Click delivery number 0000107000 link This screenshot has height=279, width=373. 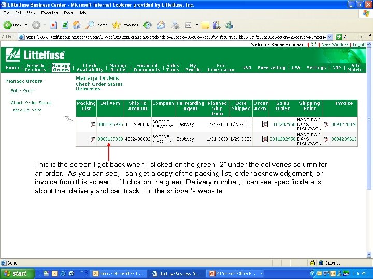coord(110,139)
